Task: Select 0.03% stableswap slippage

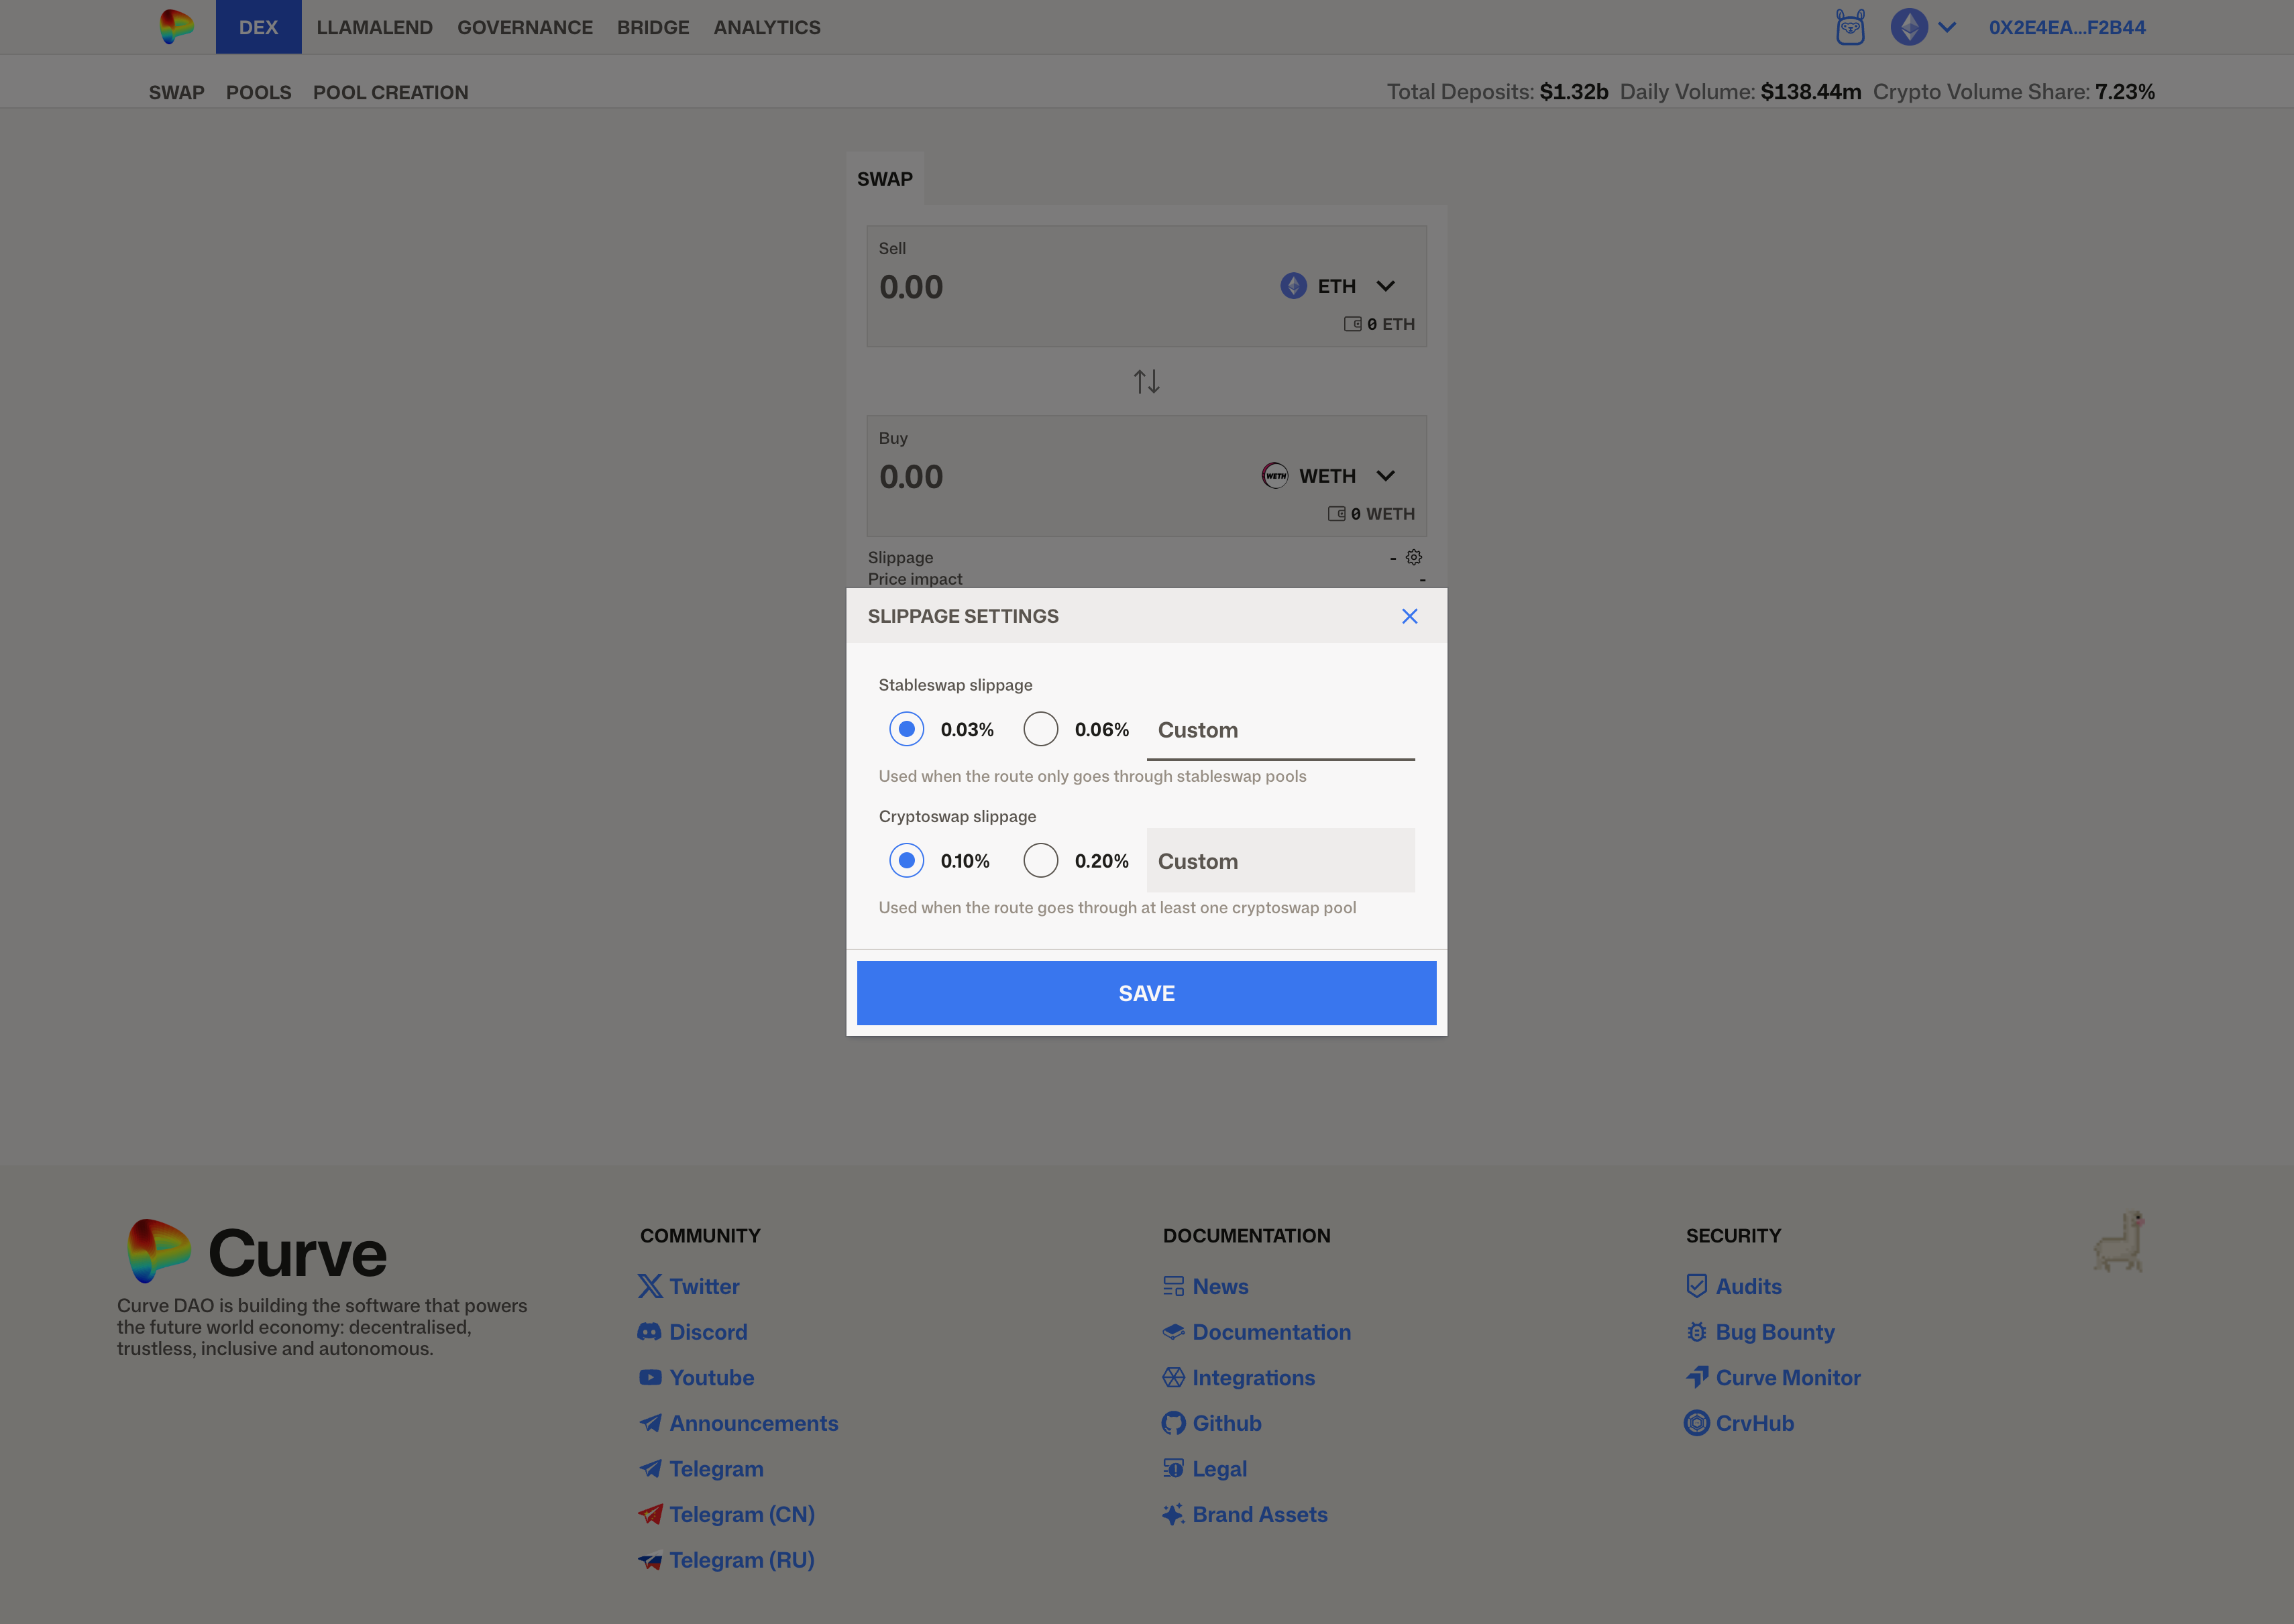Action: [x=906, y=729]
